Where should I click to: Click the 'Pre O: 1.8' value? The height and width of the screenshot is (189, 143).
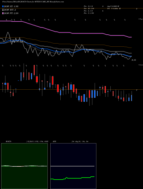pyautogui.click(x=88, y=6)
